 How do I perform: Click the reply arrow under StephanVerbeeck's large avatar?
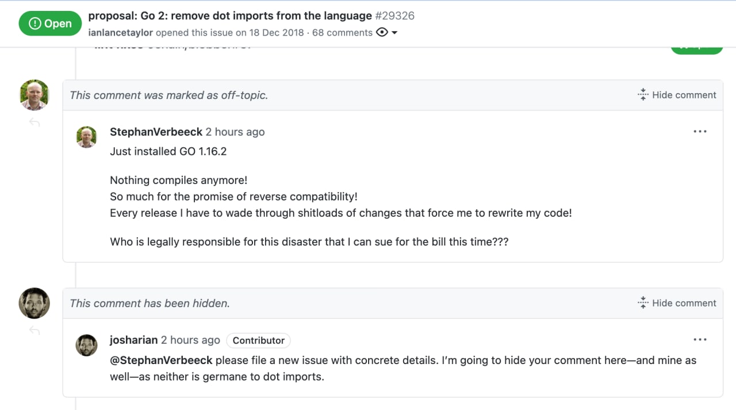tap(34, 122)
